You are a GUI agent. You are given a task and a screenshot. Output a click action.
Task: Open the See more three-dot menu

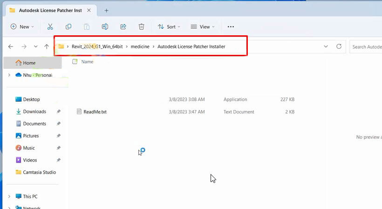pyautogui.click(x=231, y=27)
